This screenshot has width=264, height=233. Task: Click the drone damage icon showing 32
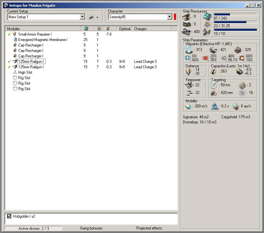pos(189,93)
